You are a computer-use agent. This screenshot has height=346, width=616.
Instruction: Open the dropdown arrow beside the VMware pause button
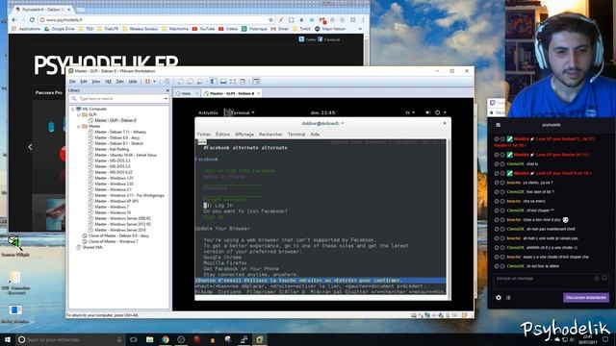pyautogui.click(x=154, y=82)
